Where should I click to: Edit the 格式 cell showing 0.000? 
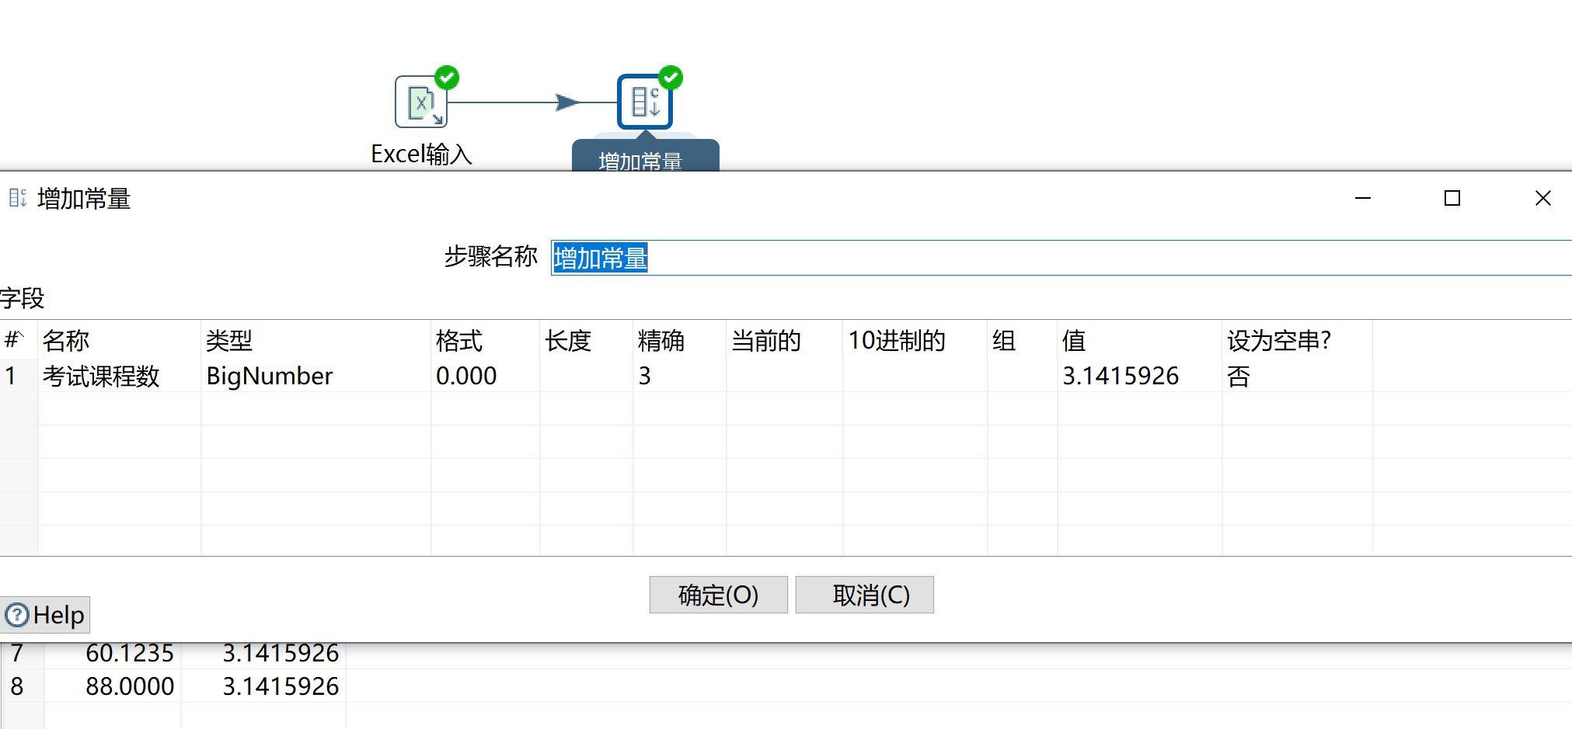(x=466, y=376)
